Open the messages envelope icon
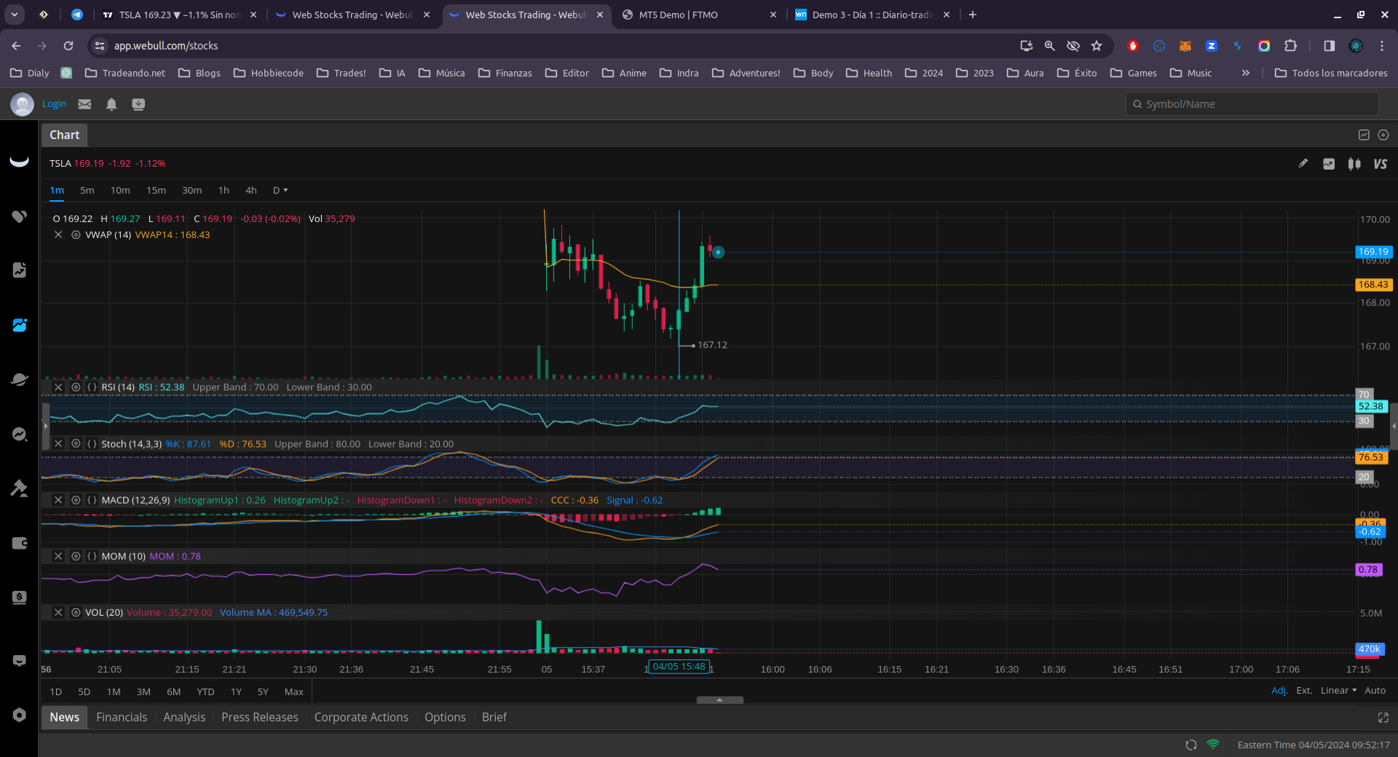Viewport: 1398px width, 757px height. 84,104
